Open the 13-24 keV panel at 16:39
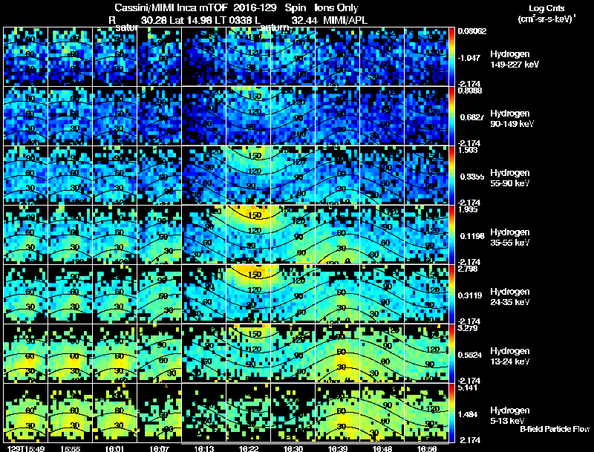Image resolution: width=594 pixels, height=452 pixels. 338,353
